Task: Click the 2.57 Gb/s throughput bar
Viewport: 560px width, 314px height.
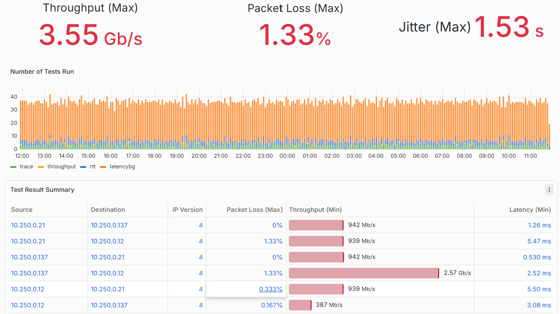Action: [364, 273]
